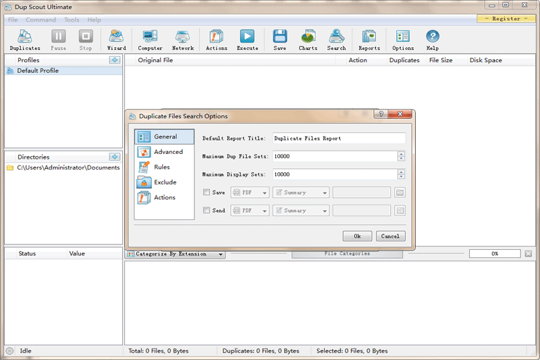
Task: Adjust the Maximum Display Sets spinner
Action: click(x=401, y=174)
